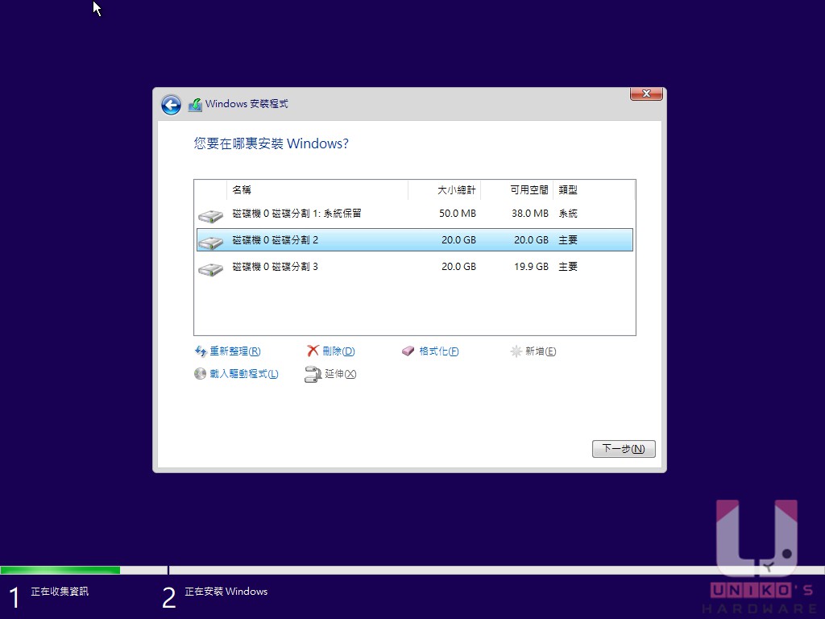This screenshot has width=825, height=619.
Task: Click the 38.0 MB free space cell
Action: (x=530, y=213)
